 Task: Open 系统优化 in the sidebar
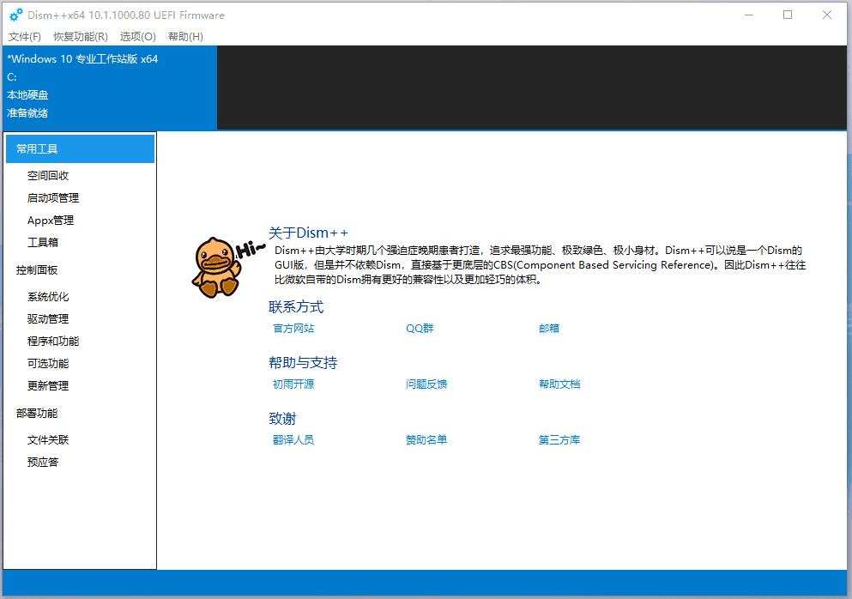tap(48, 297)
